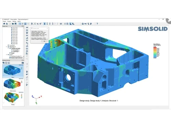
Task: Click the new document icon in toolbar
Action: (x=7, y=24)
